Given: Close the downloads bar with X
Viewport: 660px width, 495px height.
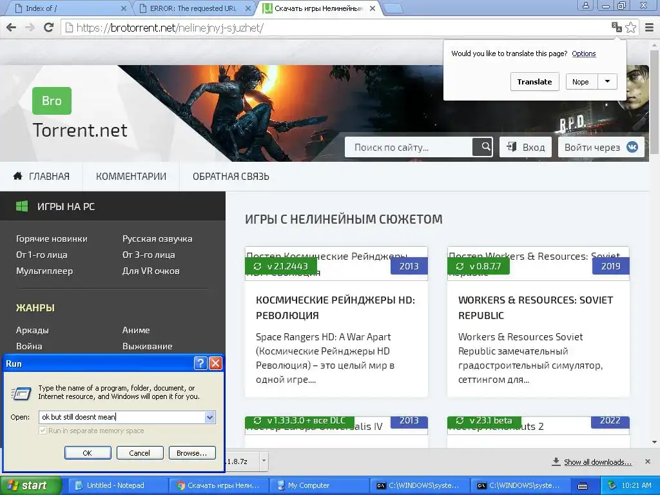Looking at the screenshot, I should pyautogui.click(x=648, y=461).
